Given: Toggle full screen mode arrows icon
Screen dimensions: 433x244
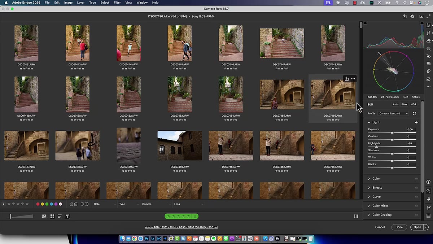Looking at the screenshot, I should point(429,16).
